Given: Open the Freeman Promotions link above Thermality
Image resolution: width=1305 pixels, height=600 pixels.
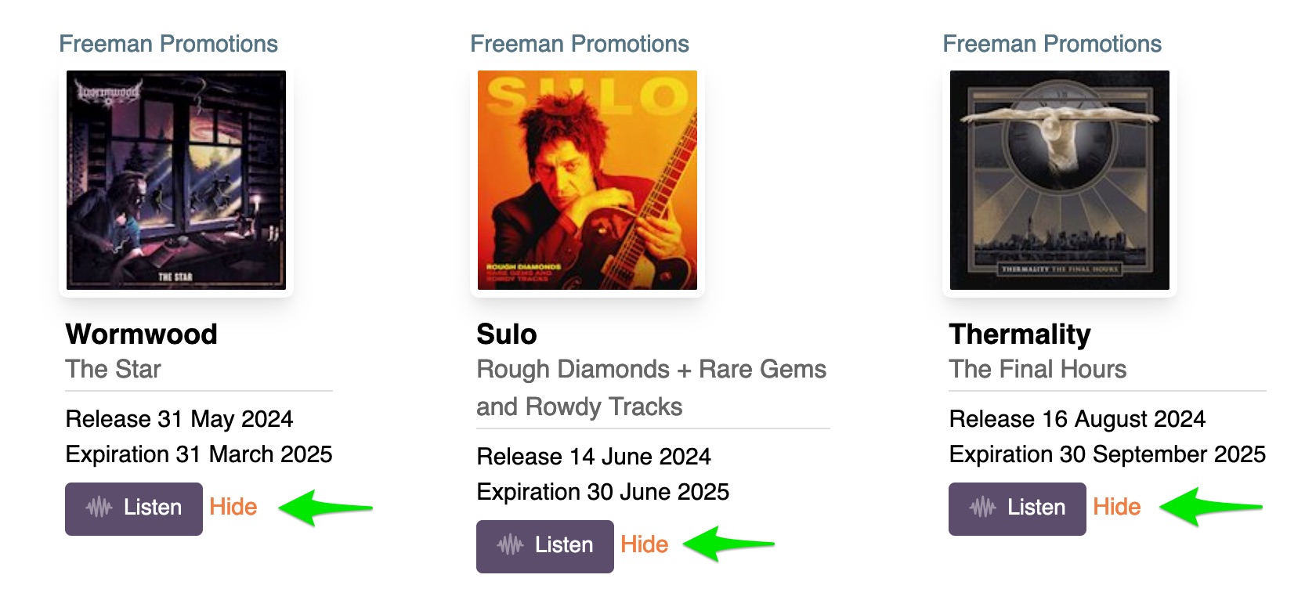Looking at the screenshot, I should 1052,44.
